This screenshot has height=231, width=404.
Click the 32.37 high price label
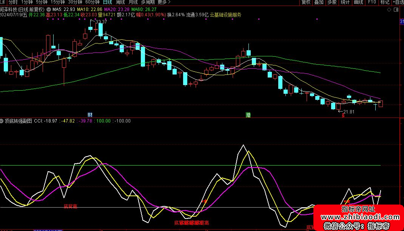[101, 22]
